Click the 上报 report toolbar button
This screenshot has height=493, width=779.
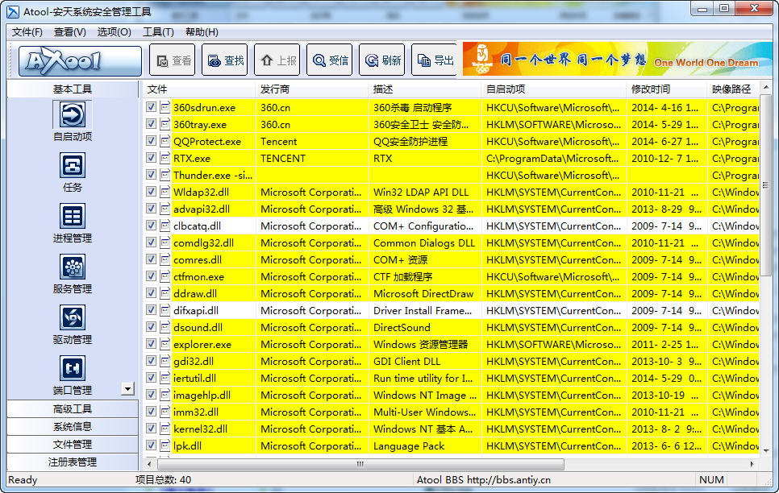(x=277, y=60)
